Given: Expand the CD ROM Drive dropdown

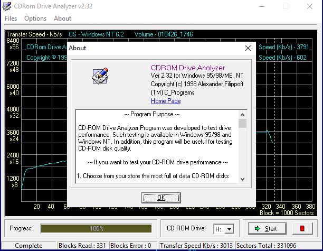Looking at the screenshot, I should [x=229, y=229].
